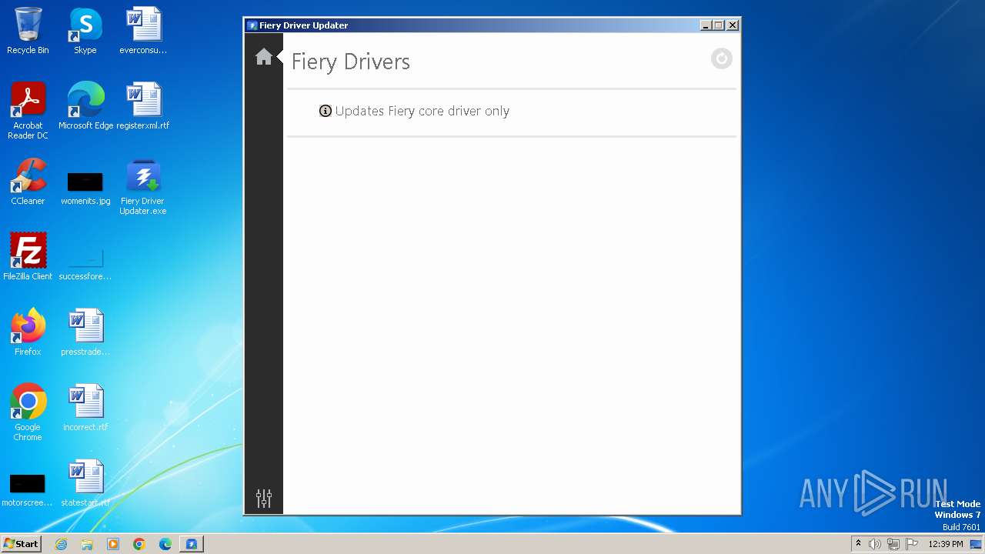Image resolution: width=985 pixels, height=554 pixels.
Task: Open the Start menu
Action: click(x=21, y=543)
